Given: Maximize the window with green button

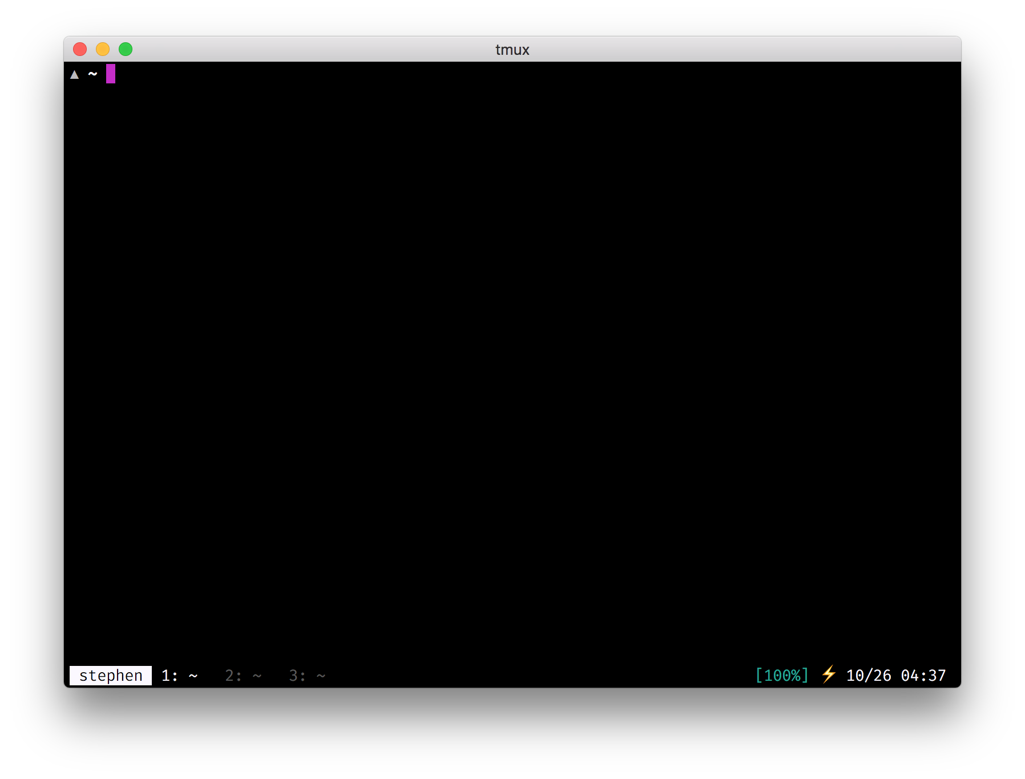Looking at the screenshot, I should coord(126,49).
